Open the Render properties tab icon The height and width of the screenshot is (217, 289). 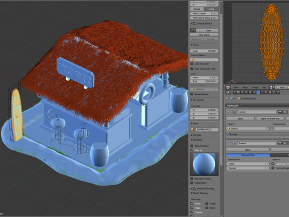click(x=235, y=92)
